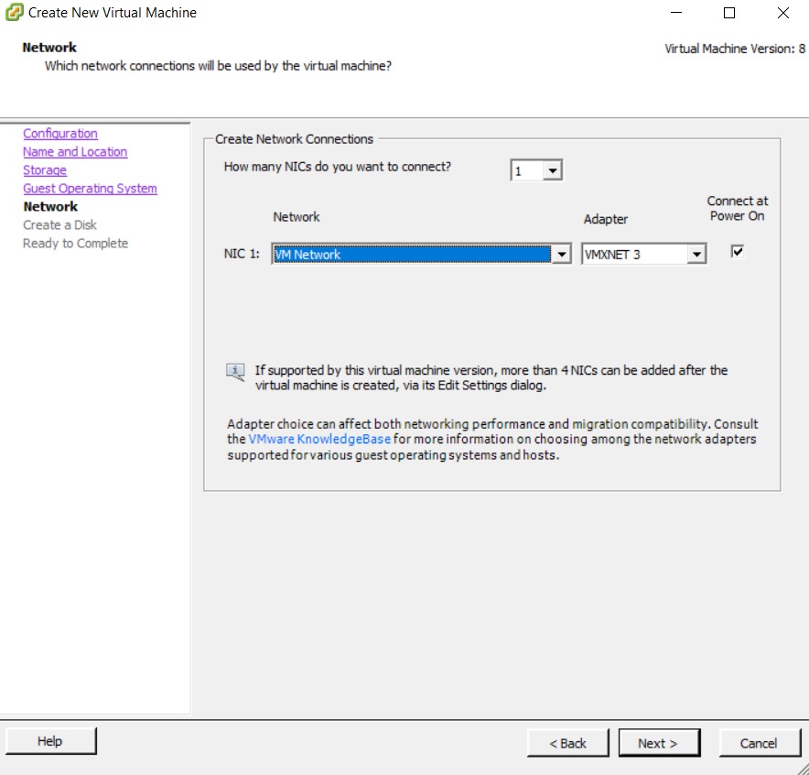Cancel the virtual machine wizard
Image resolution: width=809 pixels, height=775 pixels.
coord(758,743)
